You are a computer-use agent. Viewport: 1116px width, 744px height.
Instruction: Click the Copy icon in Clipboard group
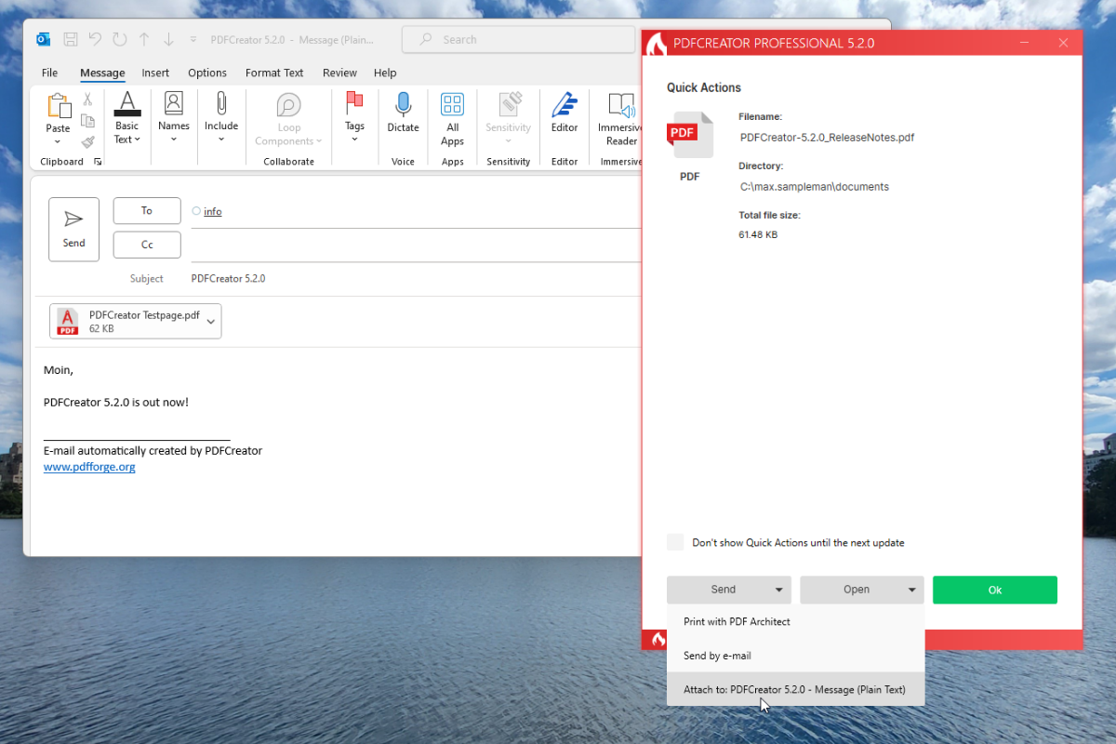coord(87,121)
